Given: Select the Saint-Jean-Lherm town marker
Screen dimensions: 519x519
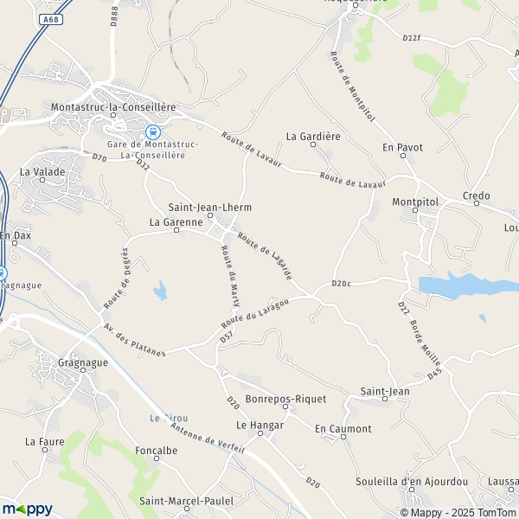Looking at the screenshot, I should pos(210,215).
